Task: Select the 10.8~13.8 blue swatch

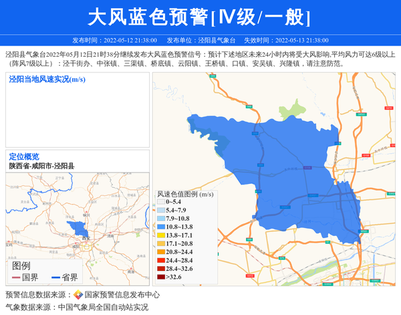Action: click(x=161, y=227)
